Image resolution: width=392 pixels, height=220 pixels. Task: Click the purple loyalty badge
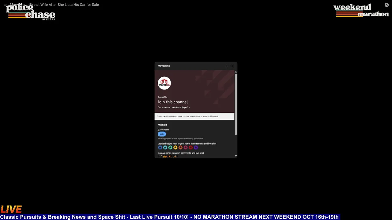pos(196,148)
